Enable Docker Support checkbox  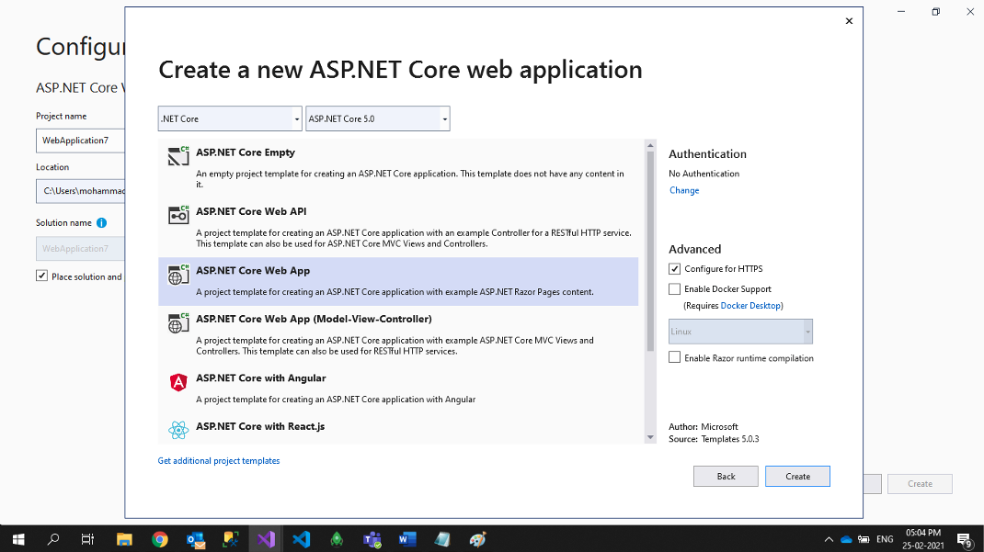pyautogui.click(x=675, y=289)
